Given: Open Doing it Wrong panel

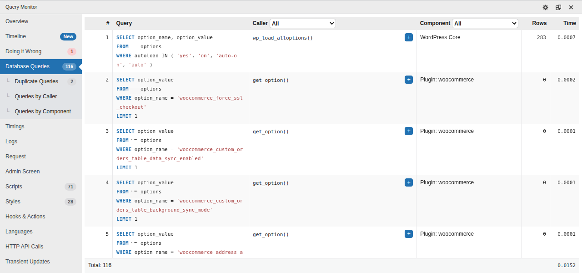Looking at the screenshot, I should coord(41,51).
